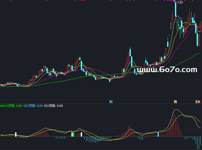Select the KDJ顶背 indicator label
Image resolution: width=202 pixels, height=150 pixels.
(33, 106)
